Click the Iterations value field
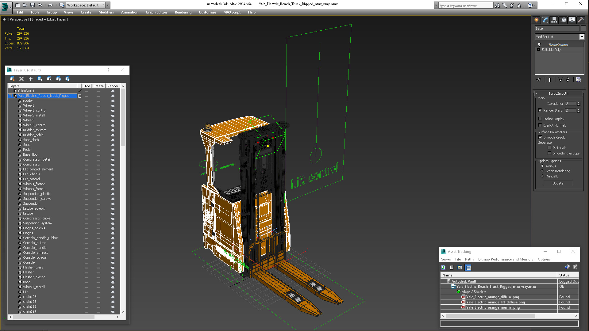This screenshot has height=331, width=589. [570, 104]
